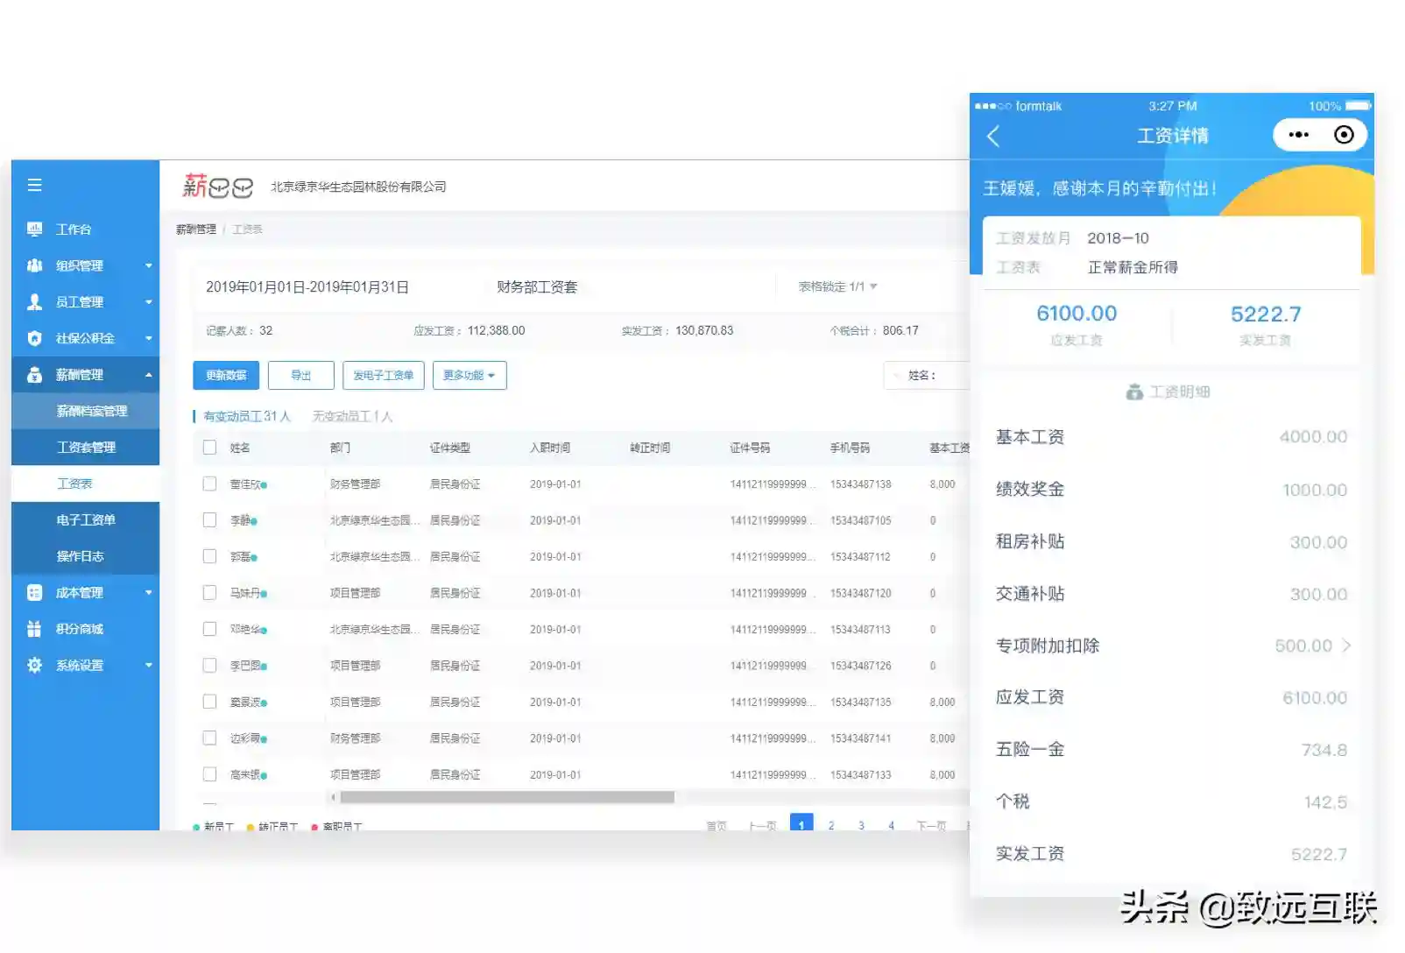Click the 员工管理 person icon
The width and height of the screenshot is (1405, 953).
pyautogui.click(x=35, y=302)
